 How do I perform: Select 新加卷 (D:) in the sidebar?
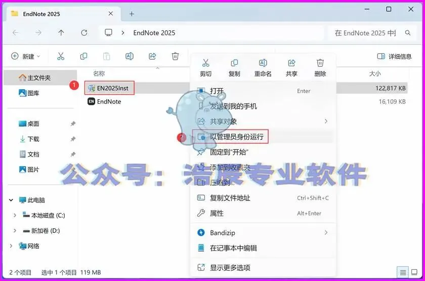coord(41,231)
